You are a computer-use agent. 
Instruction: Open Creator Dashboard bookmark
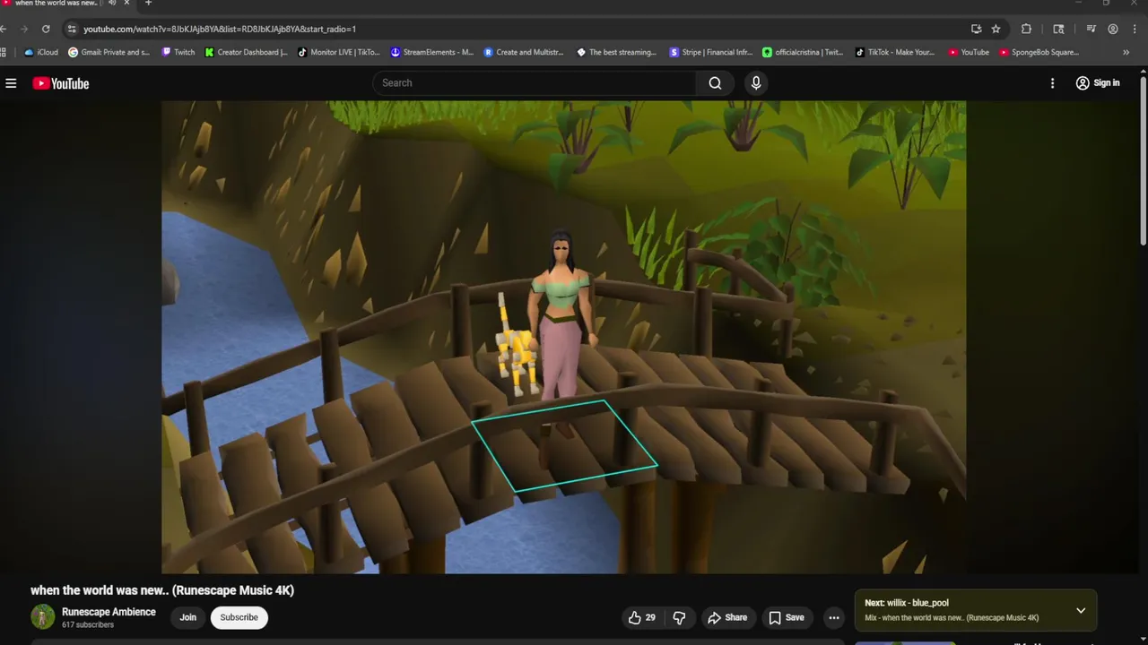click(x=247, y=52)
